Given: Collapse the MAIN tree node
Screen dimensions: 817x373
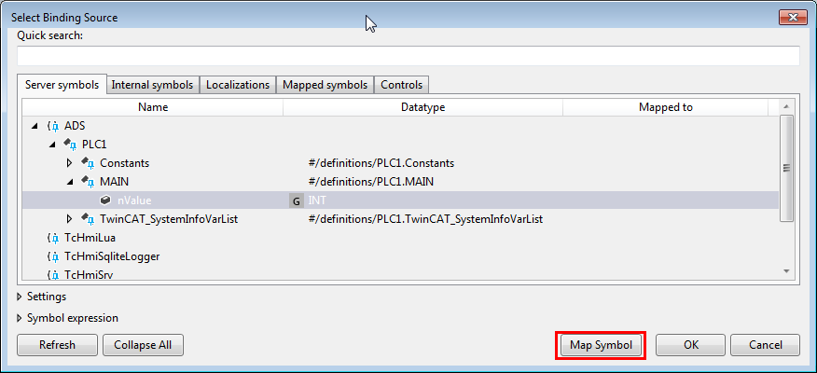Looking at the screenshot, I should tap(70, 183).
